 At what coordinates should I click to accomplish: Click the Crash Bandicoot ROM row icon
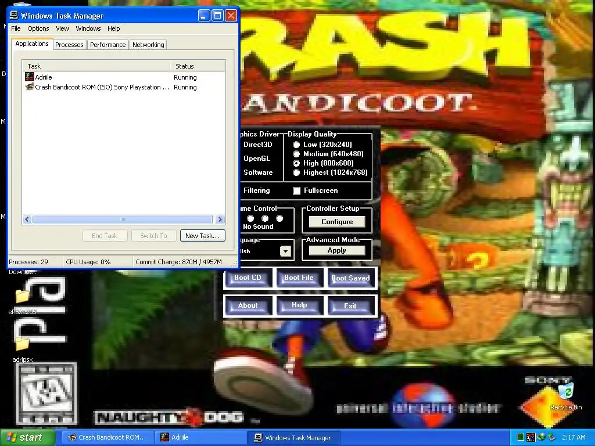point(29,87)
